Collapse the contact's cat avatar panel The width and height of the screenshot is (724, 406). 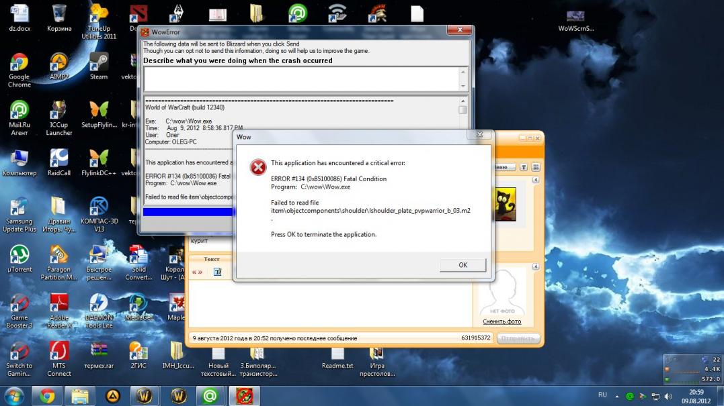pos(536,181)
